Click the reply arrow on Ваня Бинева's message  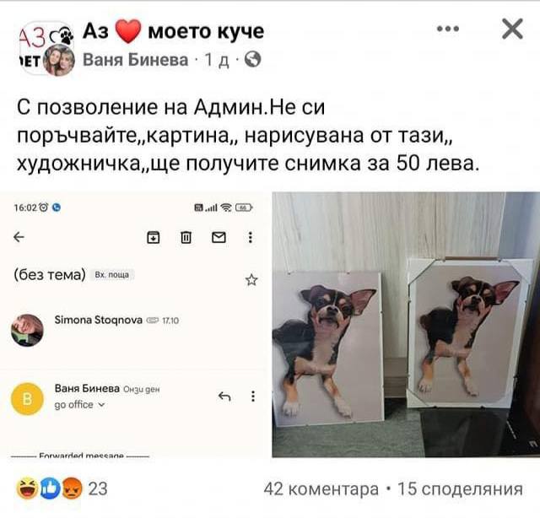click(x=224, y=397)
